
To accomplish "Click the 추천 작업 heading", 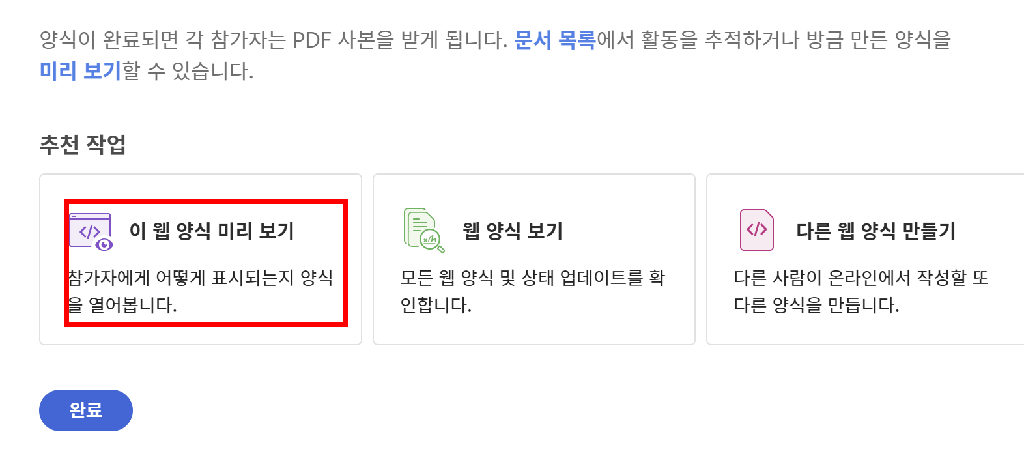I will point(83,144).
